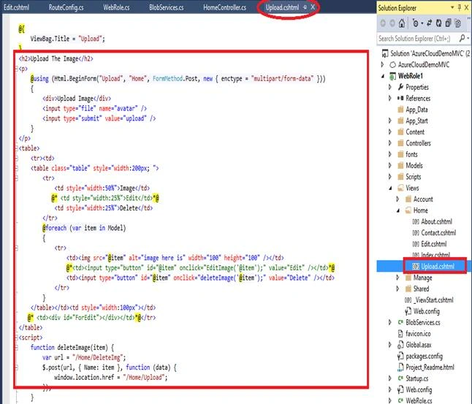
Task: Expand the Controllers folder
Action: 390,143
